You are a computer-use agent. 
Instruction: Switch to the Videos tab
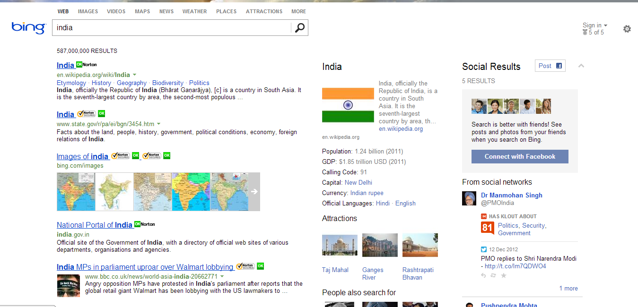coord(116,11)
